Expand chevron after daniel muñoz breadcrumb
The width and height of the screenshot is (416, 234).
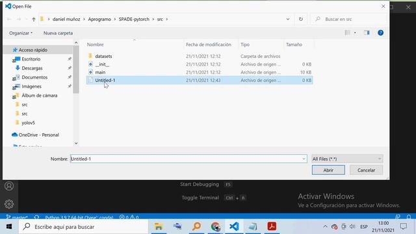pyautogui.click(x=84, y=19)
